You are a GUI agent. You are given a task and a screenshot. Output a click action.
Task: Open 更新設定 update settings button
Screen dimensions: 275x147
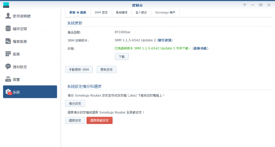107,70
